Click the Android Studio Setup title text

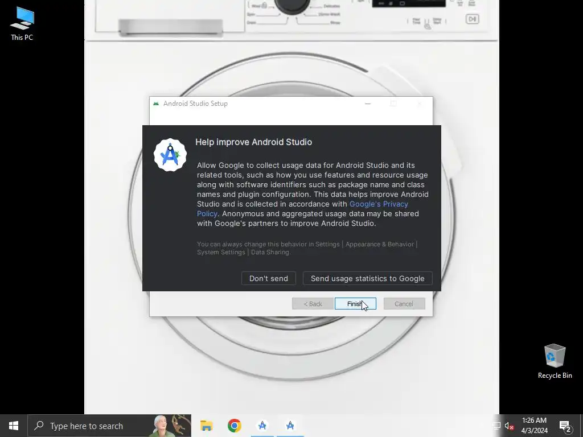click(196, 104)
